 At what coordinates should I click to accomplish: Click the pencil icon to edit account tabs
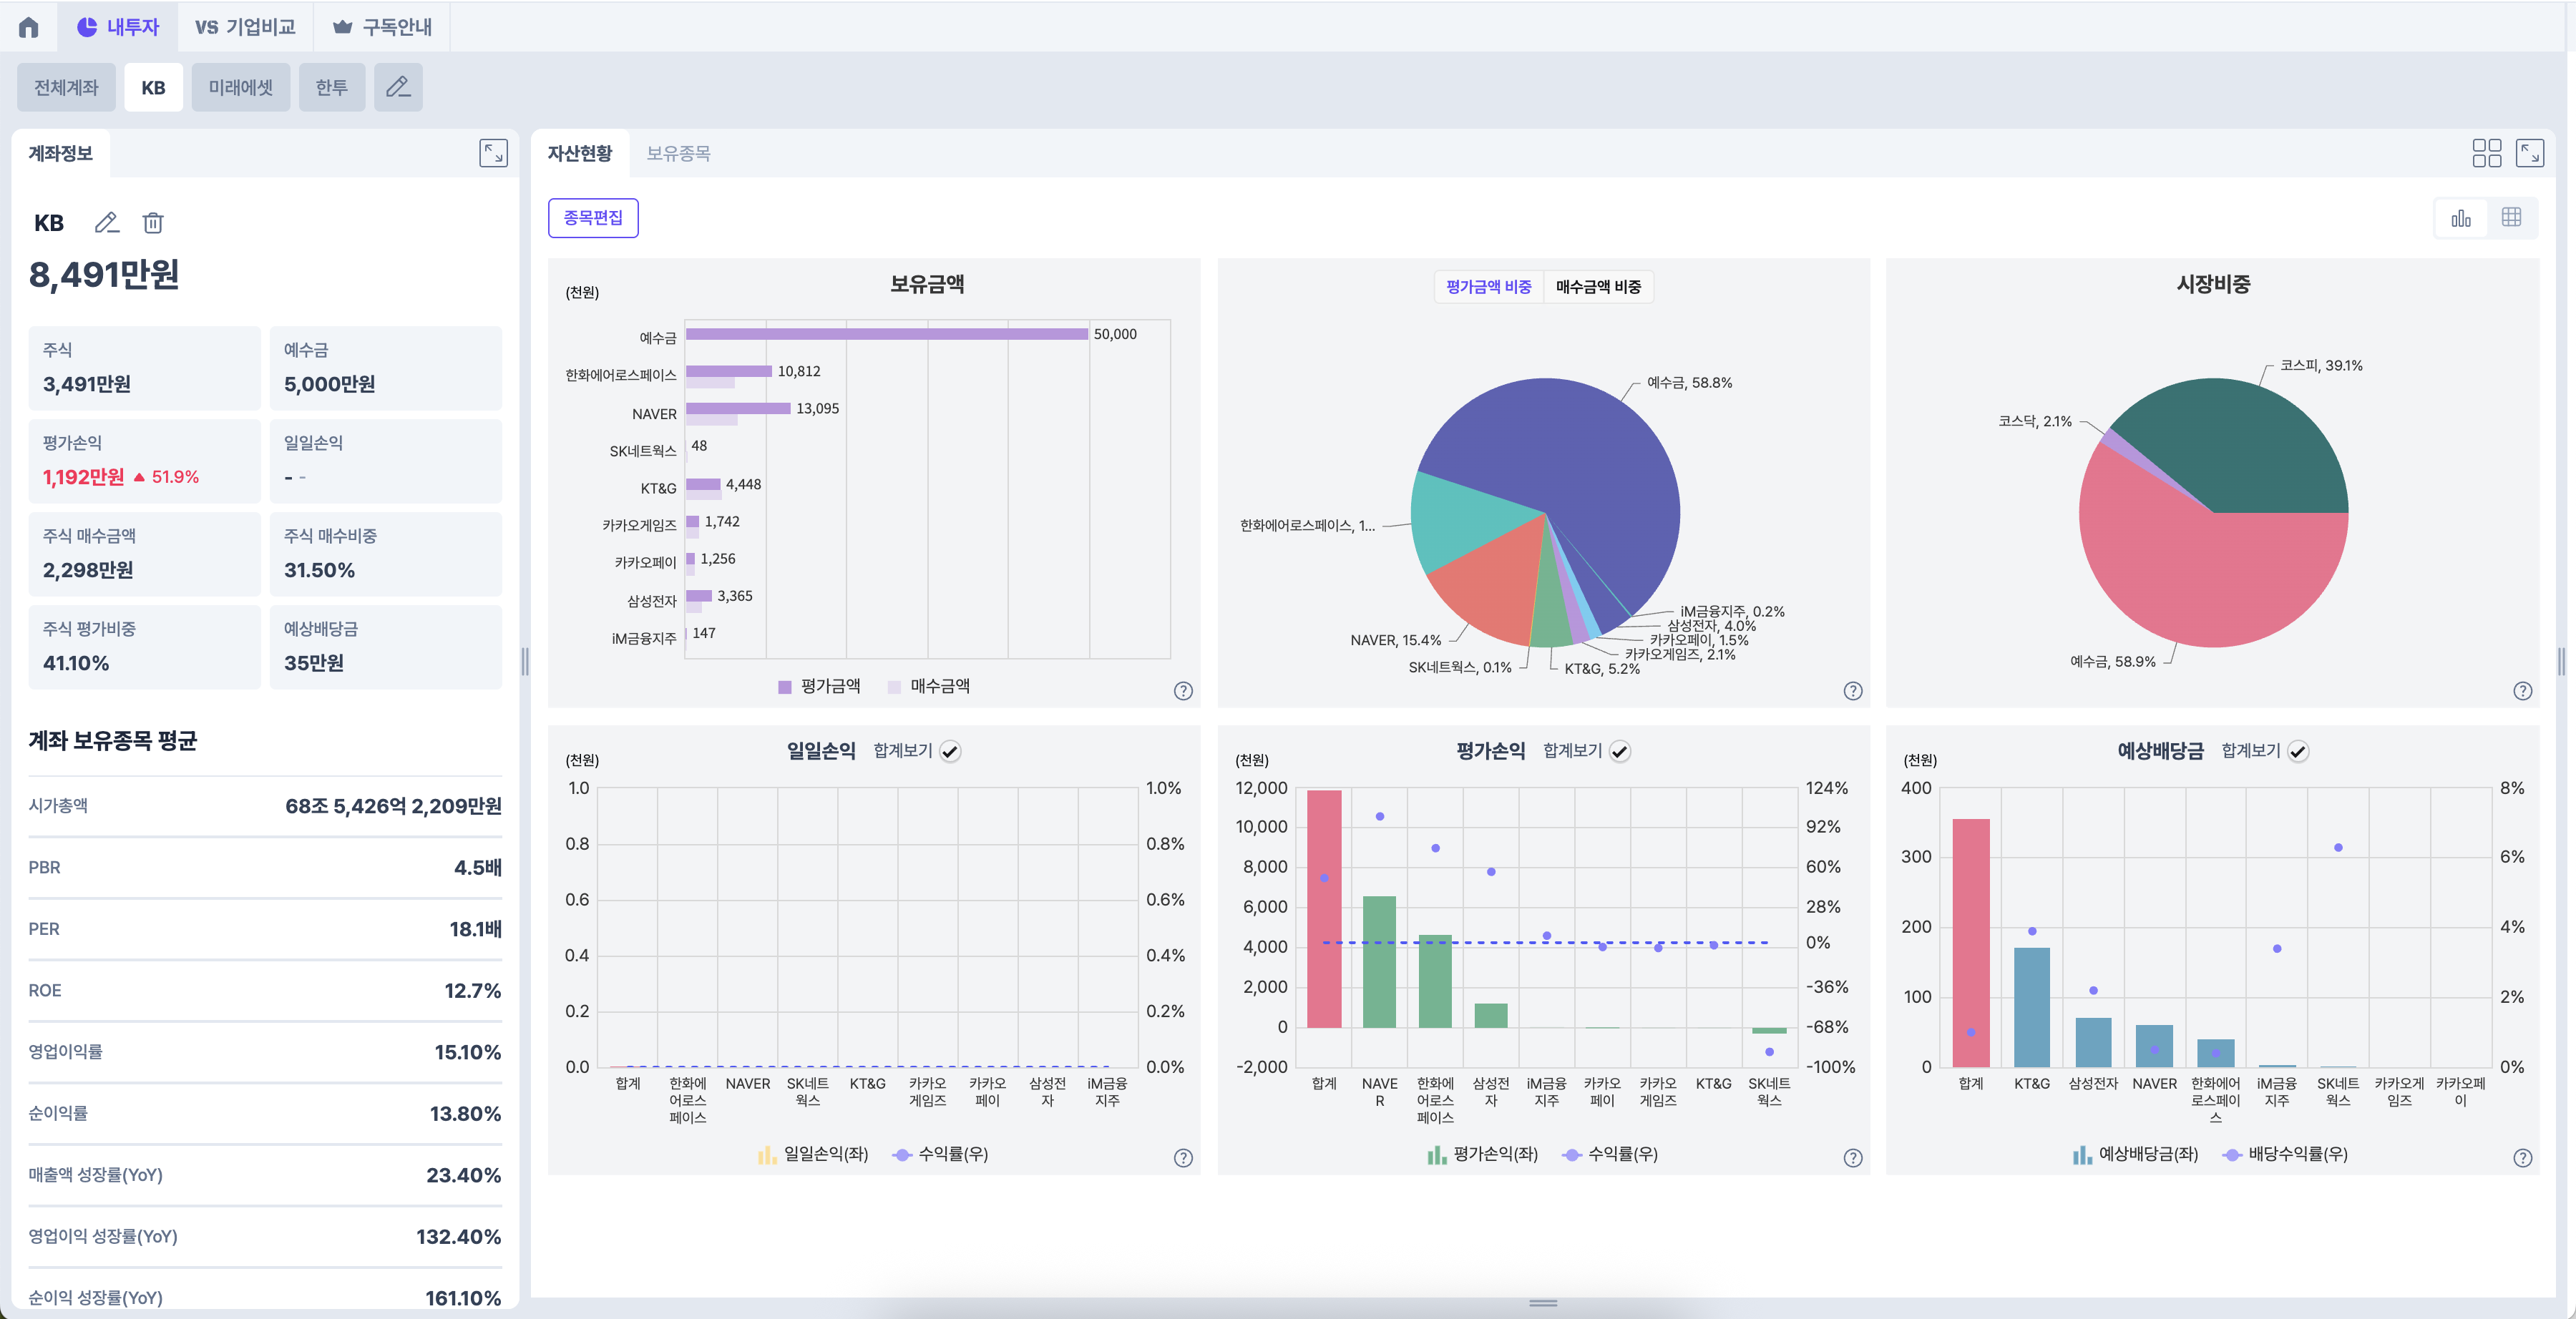398,87
